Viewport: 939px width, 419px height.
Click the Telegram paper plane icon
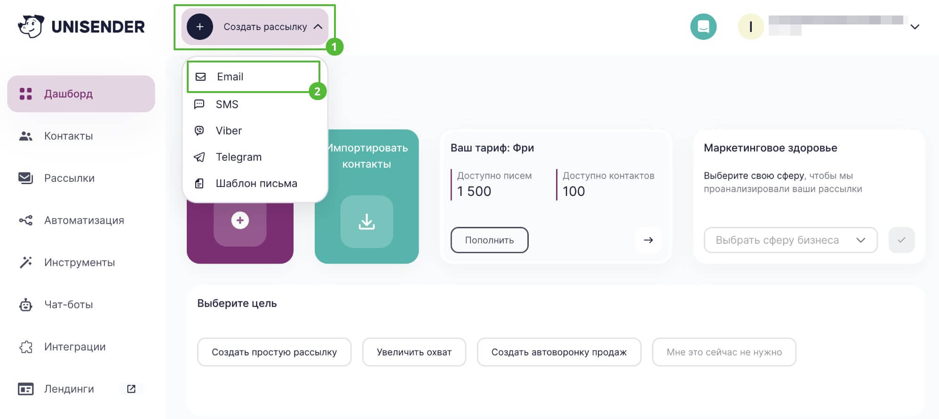(x=199, y=157)
